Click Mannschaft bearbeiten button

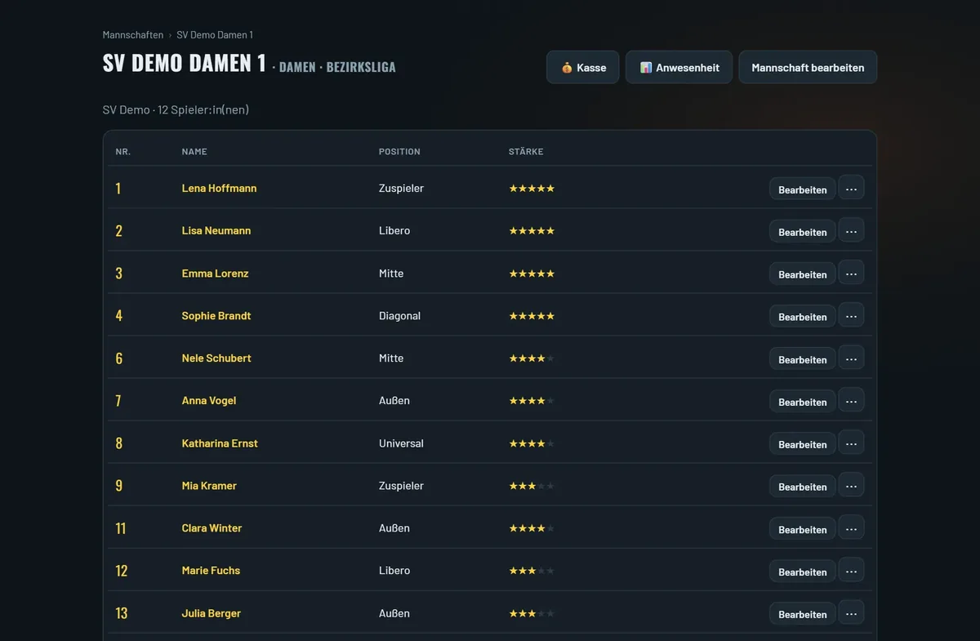click(808, 67)
